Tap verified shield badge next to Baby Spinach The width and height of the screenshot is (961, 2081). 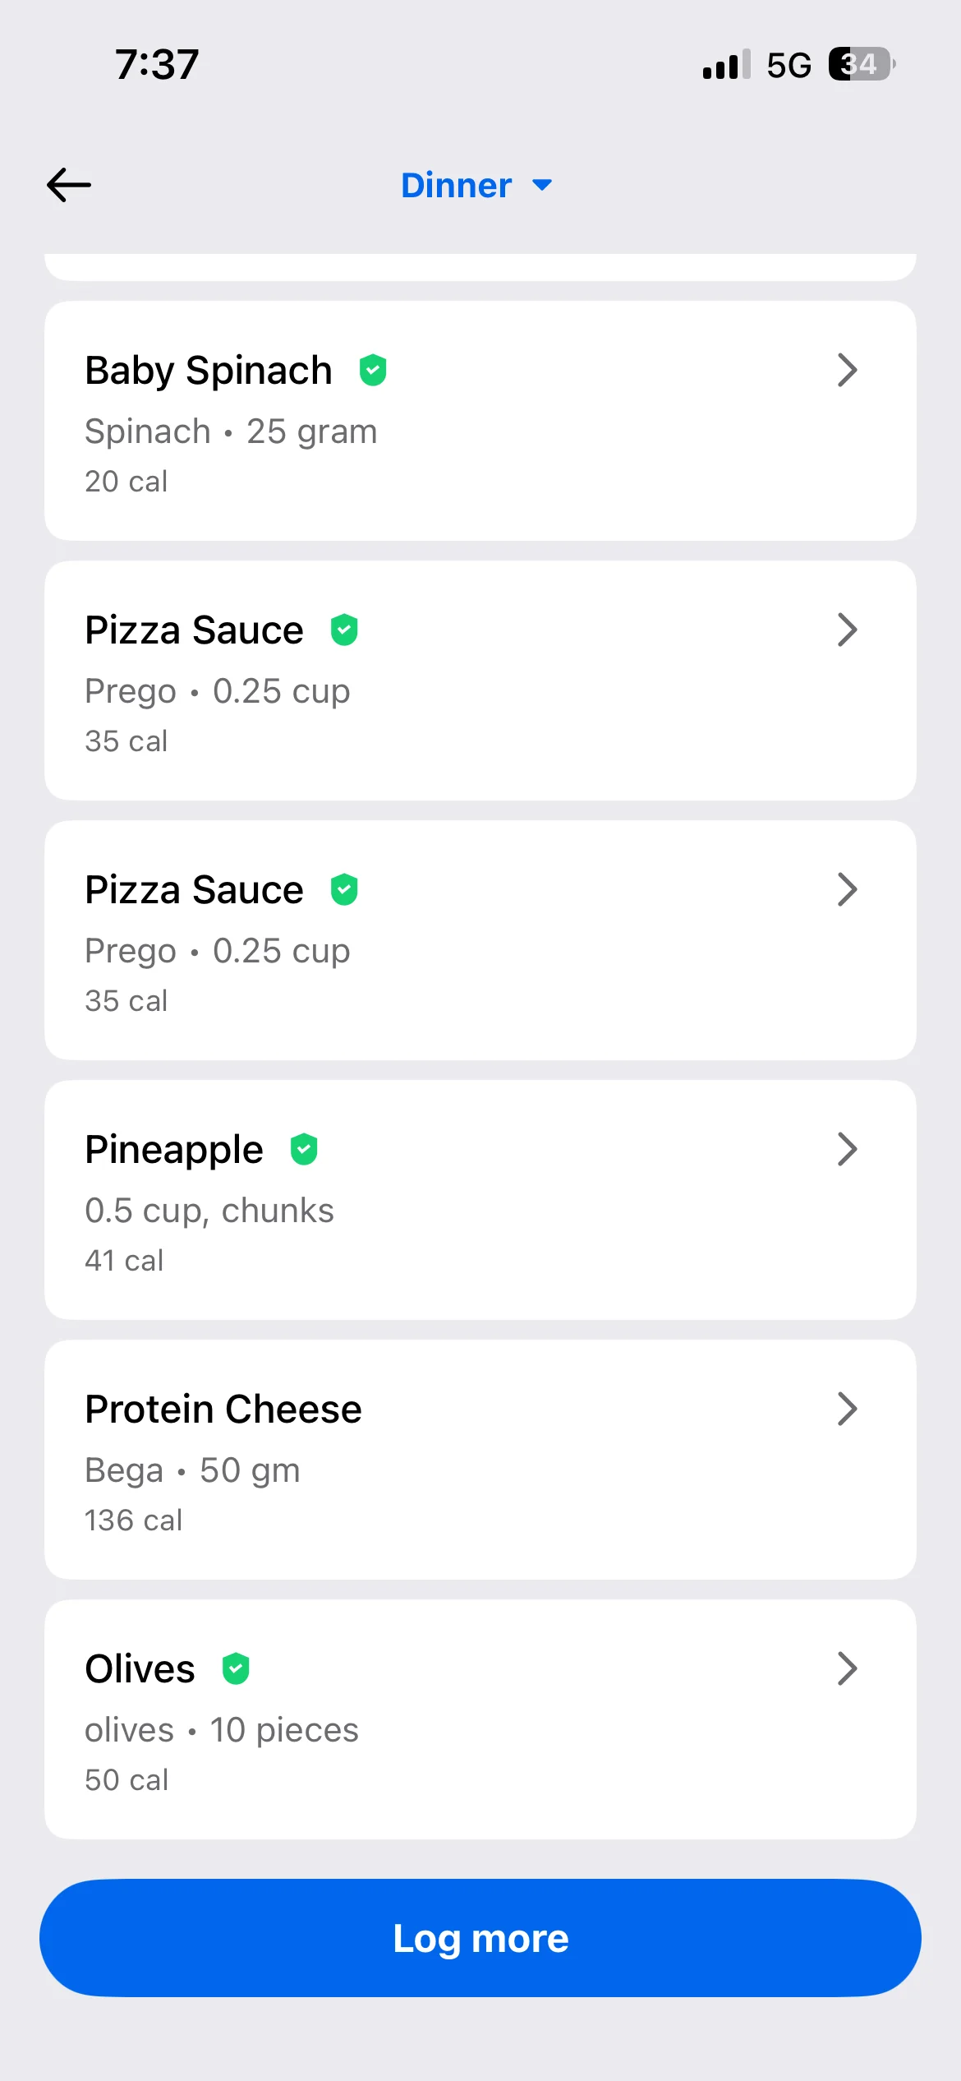coord(373,371)
